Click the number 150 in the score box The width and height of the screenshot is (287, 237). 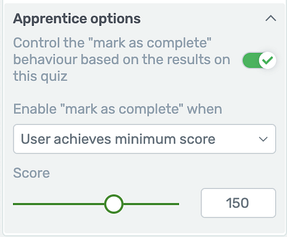[238, 203]
